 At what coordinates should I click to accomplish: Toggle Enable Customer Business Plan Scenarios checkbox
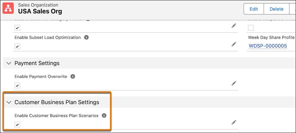(x=17, y=124)
